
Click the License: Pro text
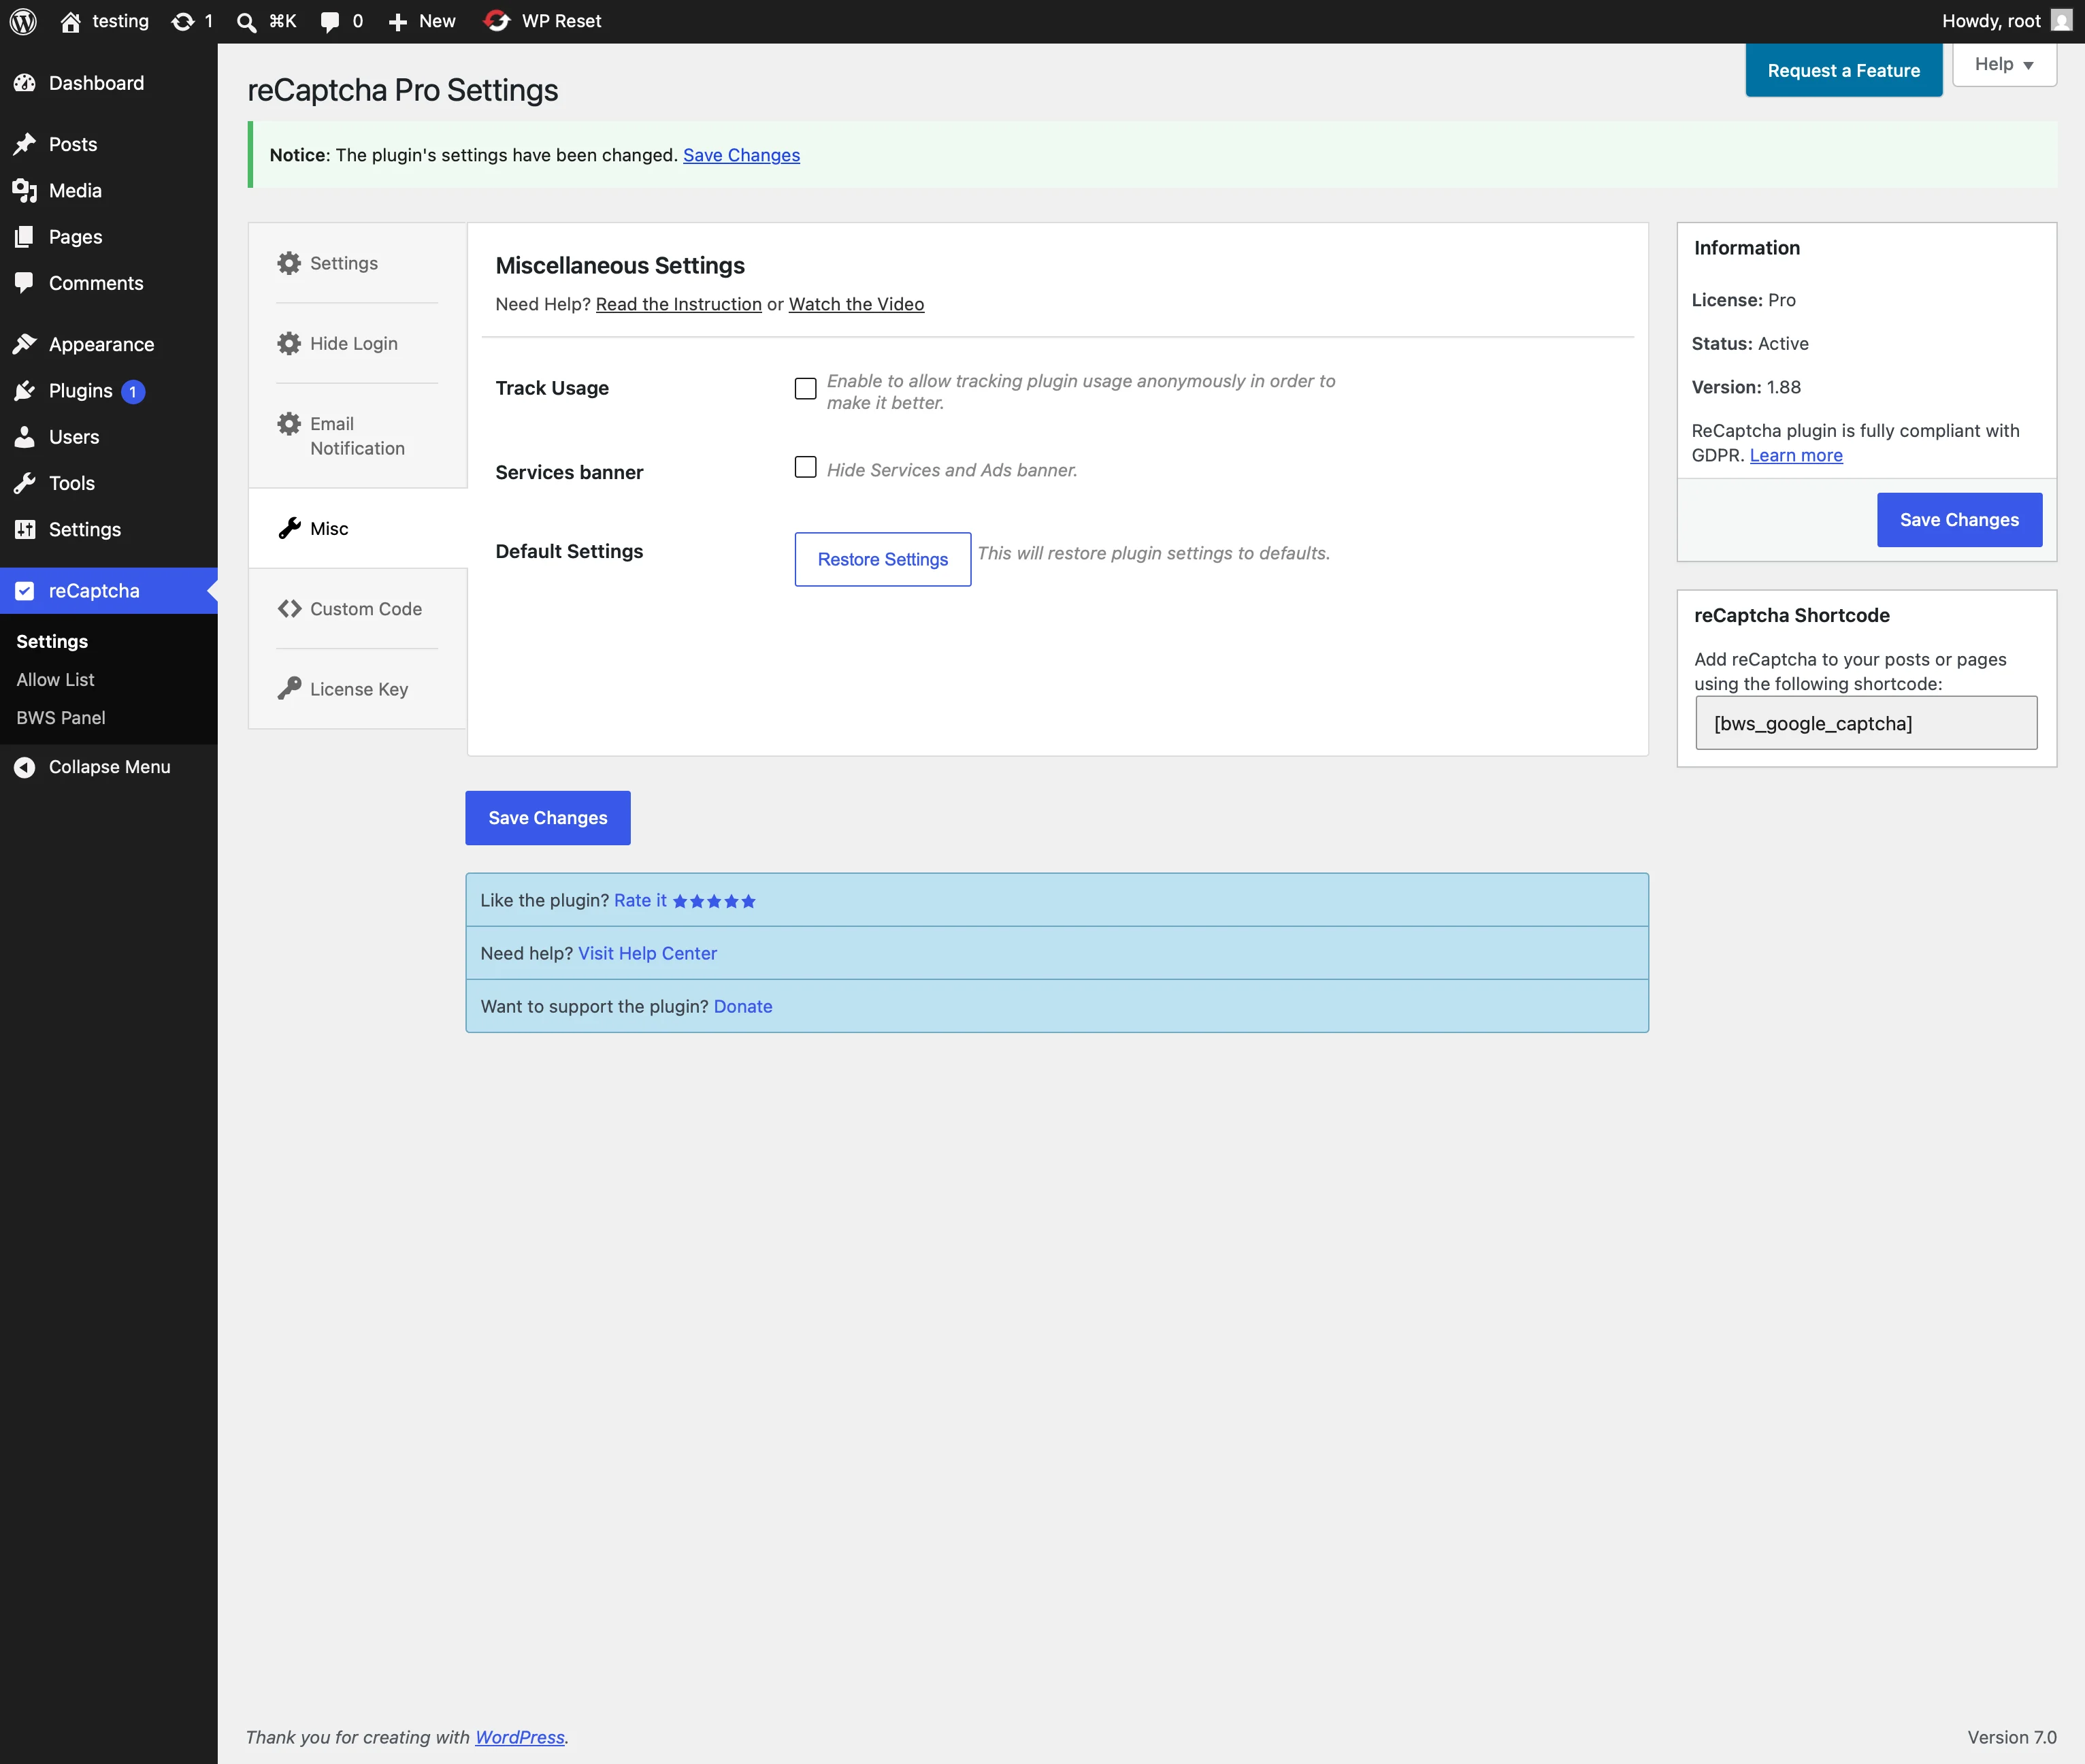1743,300
